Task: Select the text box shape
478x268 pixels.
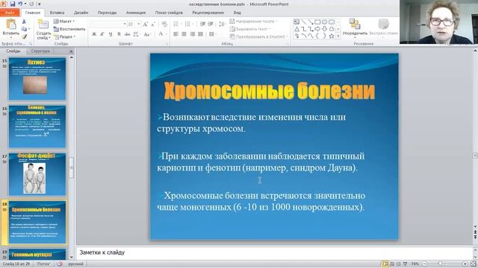Action: point(297,22)
